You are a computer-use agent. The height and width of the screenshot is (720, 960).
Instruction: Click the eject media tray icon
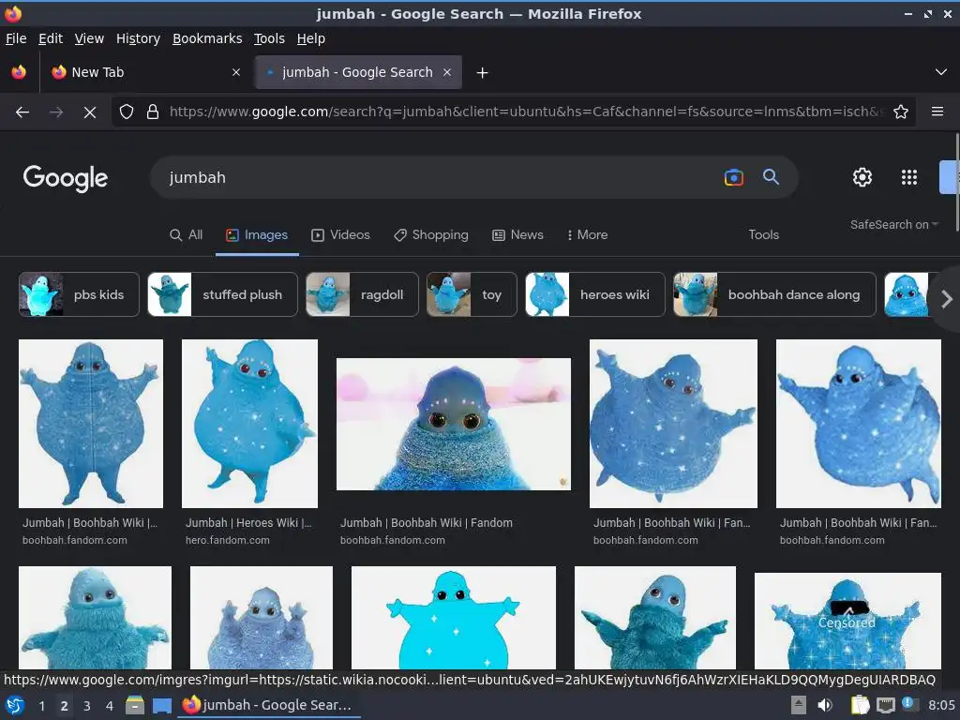pyautogui.click(x=798, y=705)
